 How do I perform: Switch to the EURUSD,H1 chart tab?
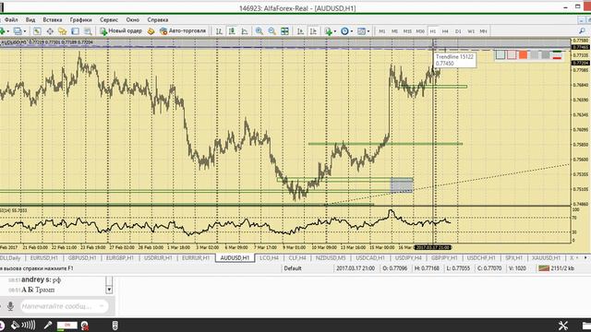(x=44, y=258)
